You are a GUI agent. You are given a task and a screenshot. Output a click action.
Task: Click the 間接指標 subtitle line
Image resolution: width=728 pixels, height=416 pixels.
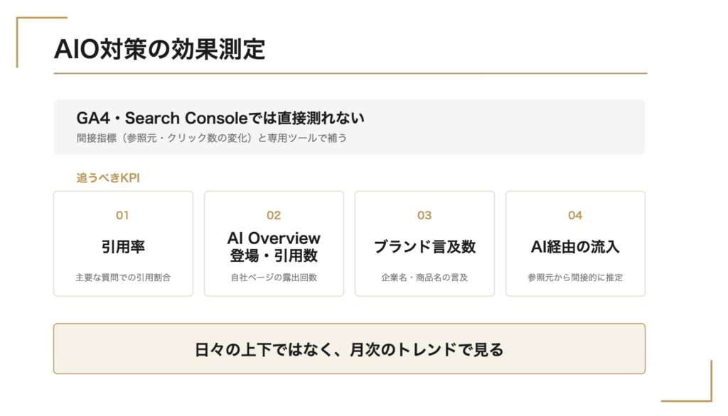[211, 138]
